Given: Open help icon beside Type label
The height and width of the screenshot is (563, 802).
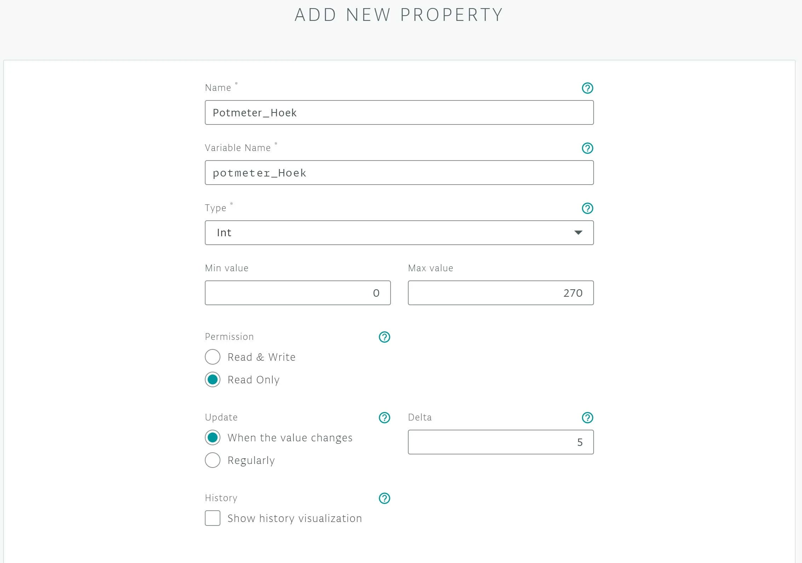Looking at the screenshot, I should (587, 208).
